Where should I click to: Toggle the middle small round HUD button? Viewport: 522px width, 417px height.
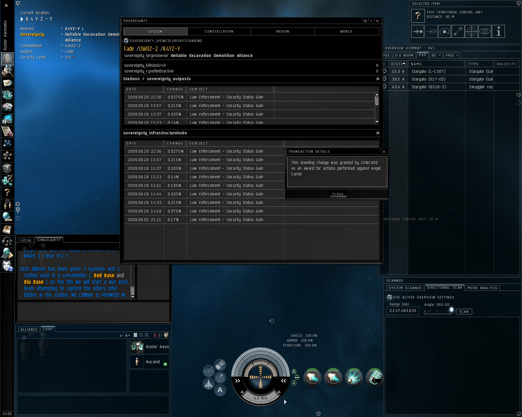(x=296, y=377)
